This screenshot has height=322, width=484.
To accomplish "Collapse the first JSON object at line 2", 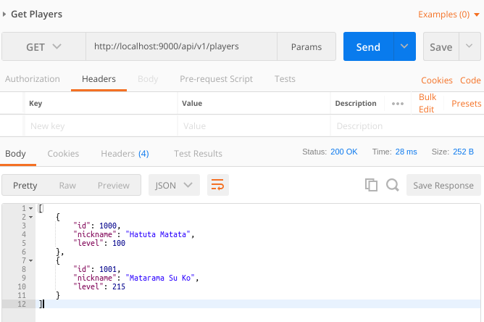I will pos(30,217).
